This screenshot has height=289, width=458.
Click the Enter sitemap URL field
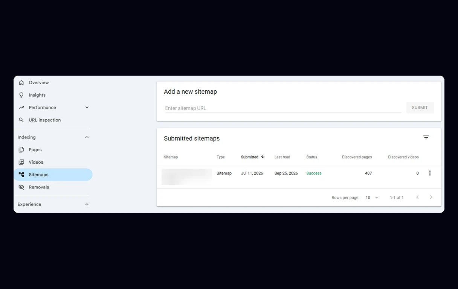(x=283, y=108)
